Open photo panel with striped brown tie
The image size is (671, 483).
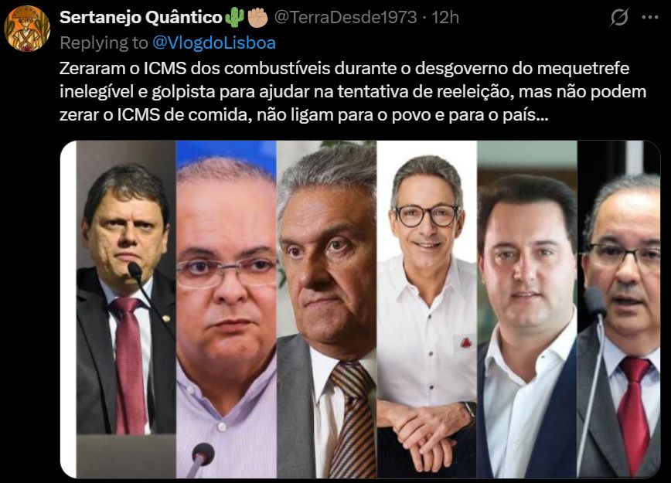point(326,309)
